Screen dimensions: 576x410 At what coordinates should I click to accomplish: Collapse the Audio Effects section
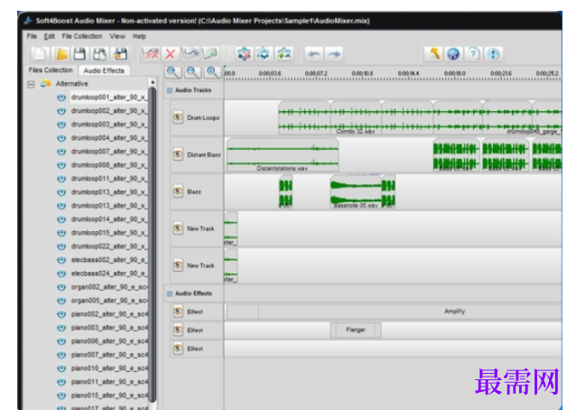170,294
